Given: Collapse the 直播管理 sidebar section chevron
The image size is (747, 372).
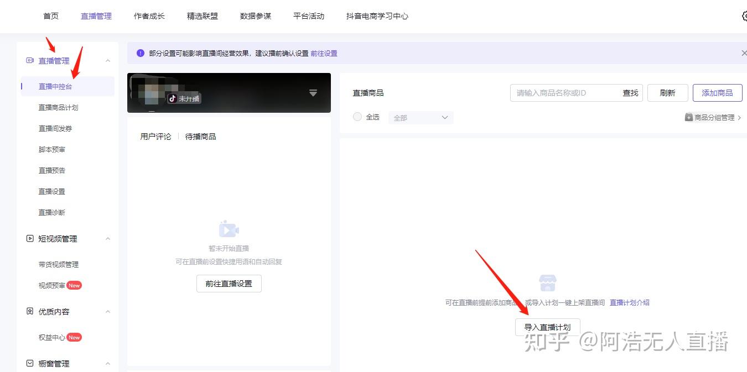Looking at the screenshot, I should pos(108,61).
